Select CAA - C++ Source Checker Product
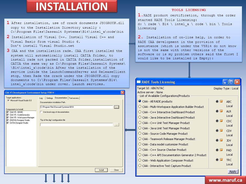Screen dimensions: 246x184 point(140,149)
